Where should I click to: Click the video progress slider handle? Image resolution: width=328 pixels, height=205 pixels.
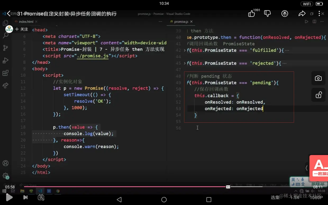pos(228,187)
